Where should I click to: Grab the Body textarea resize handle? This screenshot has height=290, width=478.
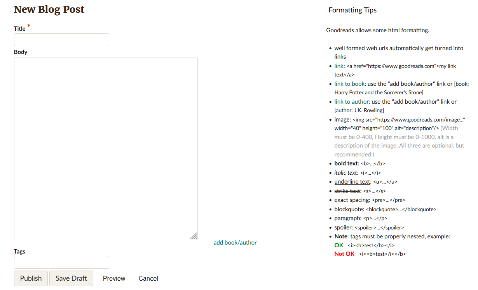pyautogui.click(x=194, y=236)
